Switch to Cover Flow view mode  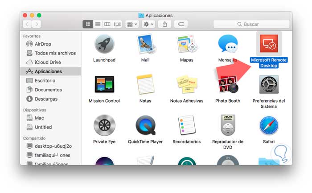pos(117,24)
